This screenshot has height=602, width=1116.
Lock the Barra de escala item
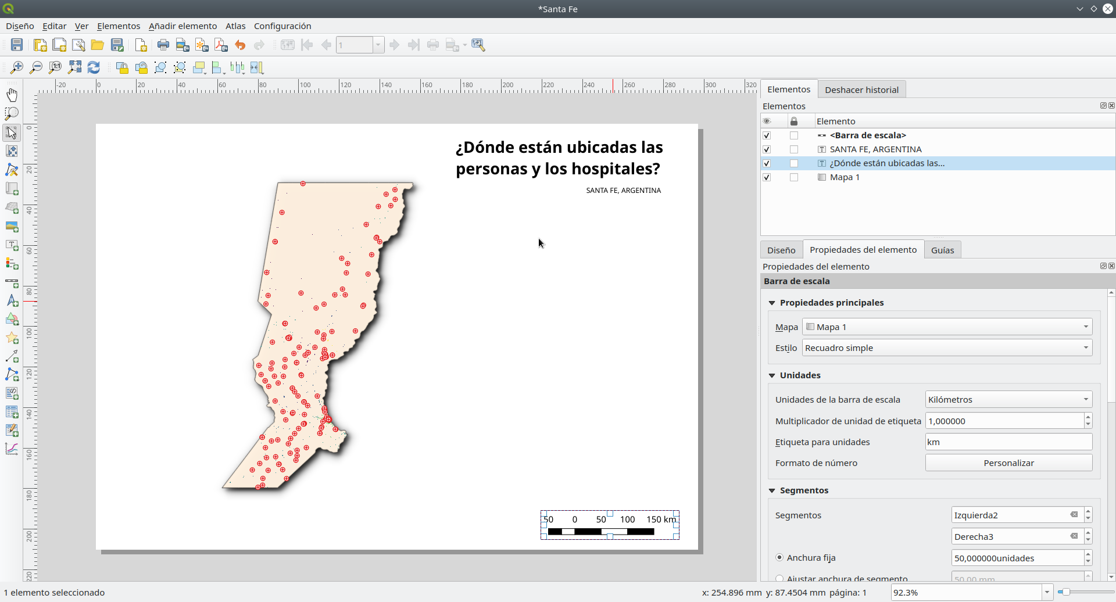(x=794, y=135)
